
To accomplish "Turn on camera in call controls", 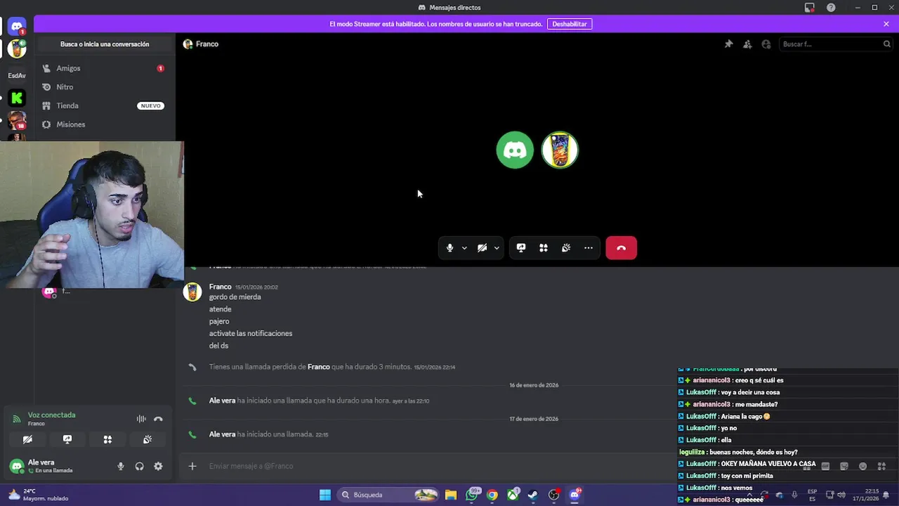I will click(482, 248).
